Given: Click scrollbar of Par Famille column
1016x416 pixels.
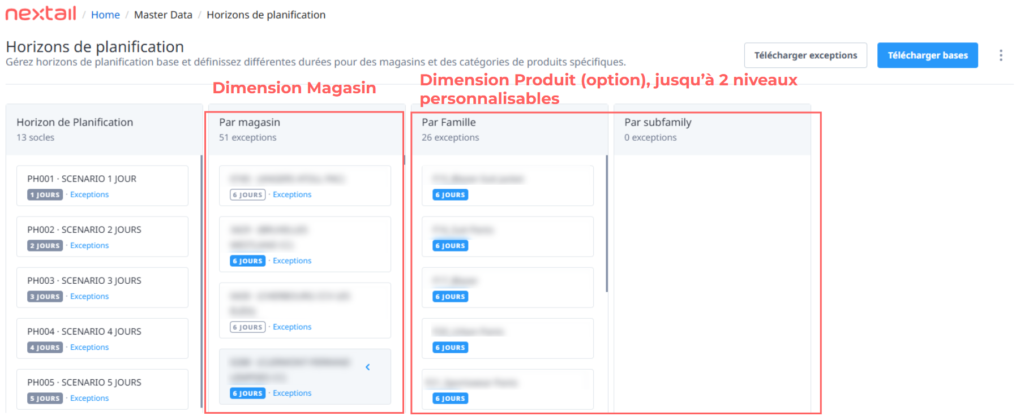Looking at the screenshot, I should 607,223.
